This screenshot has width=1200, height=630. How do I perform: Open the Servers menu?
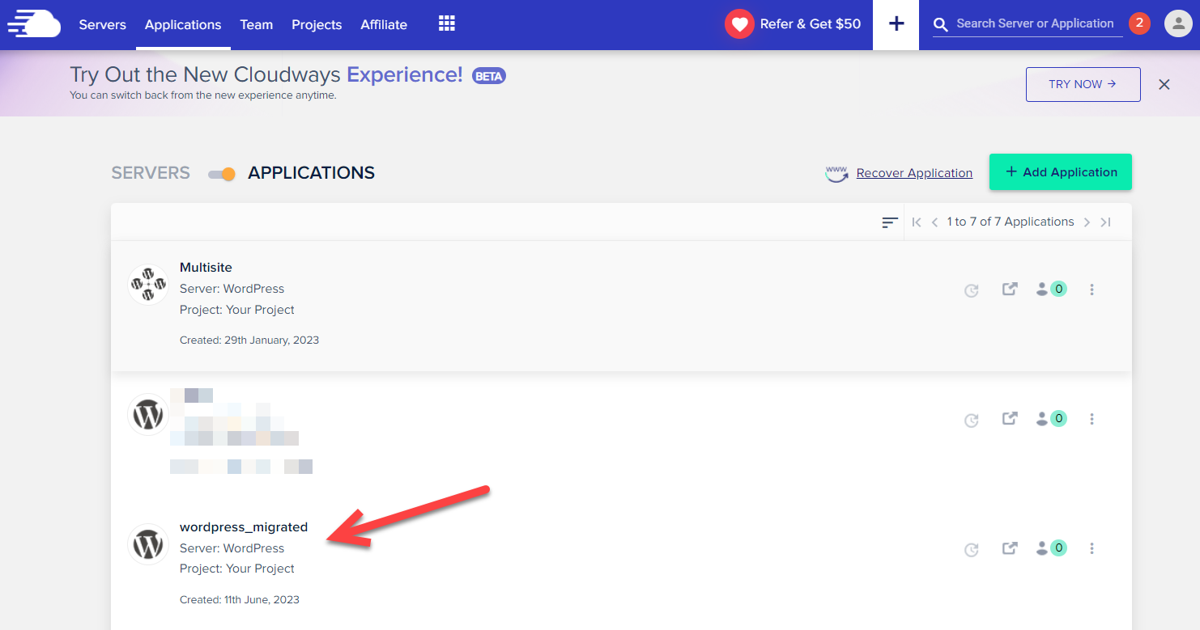(102, 24)
